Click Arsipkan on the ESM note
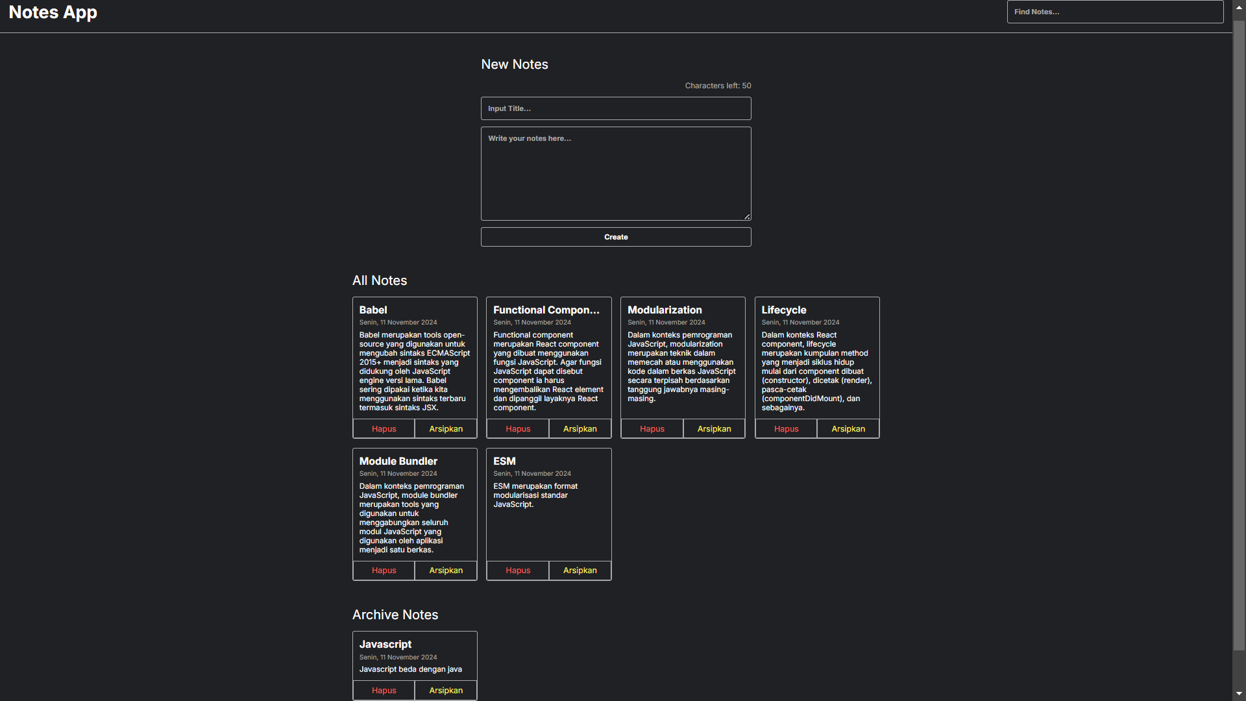Image resolution: width=1246 pixels, height=701 pixels. 580,571
